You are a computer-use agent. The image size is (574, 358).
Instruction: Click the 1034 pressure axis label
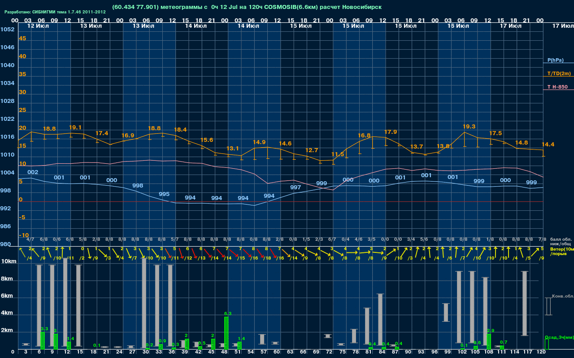[7, 83]
